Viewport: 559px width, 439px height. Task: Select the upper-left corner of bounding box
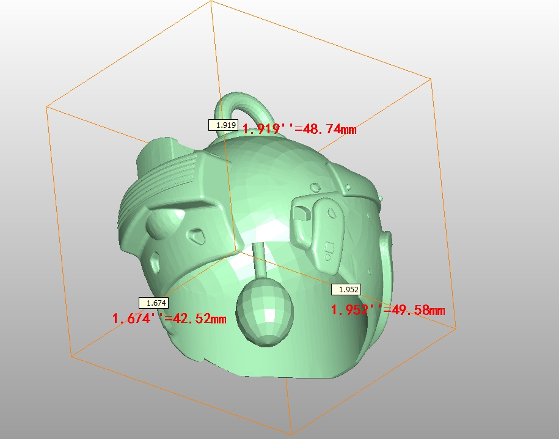[x=46, y=107]
